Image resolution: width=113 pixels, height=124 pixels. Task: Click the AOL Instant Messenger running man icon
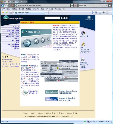tap(83, 44)
